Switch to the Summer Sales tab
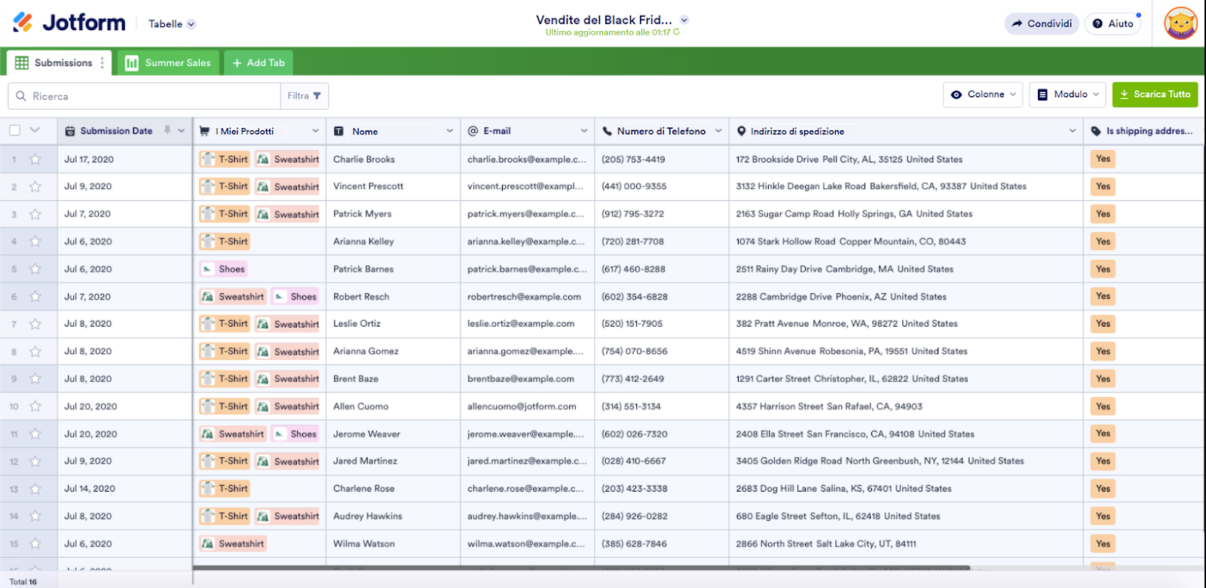The width and height of the screenshot is (1206, 588). (x=168, y=63)
